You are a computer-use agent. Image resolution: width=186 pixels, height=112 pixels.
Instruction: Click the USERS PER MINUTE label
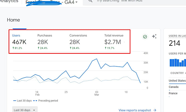click(177, 54)
